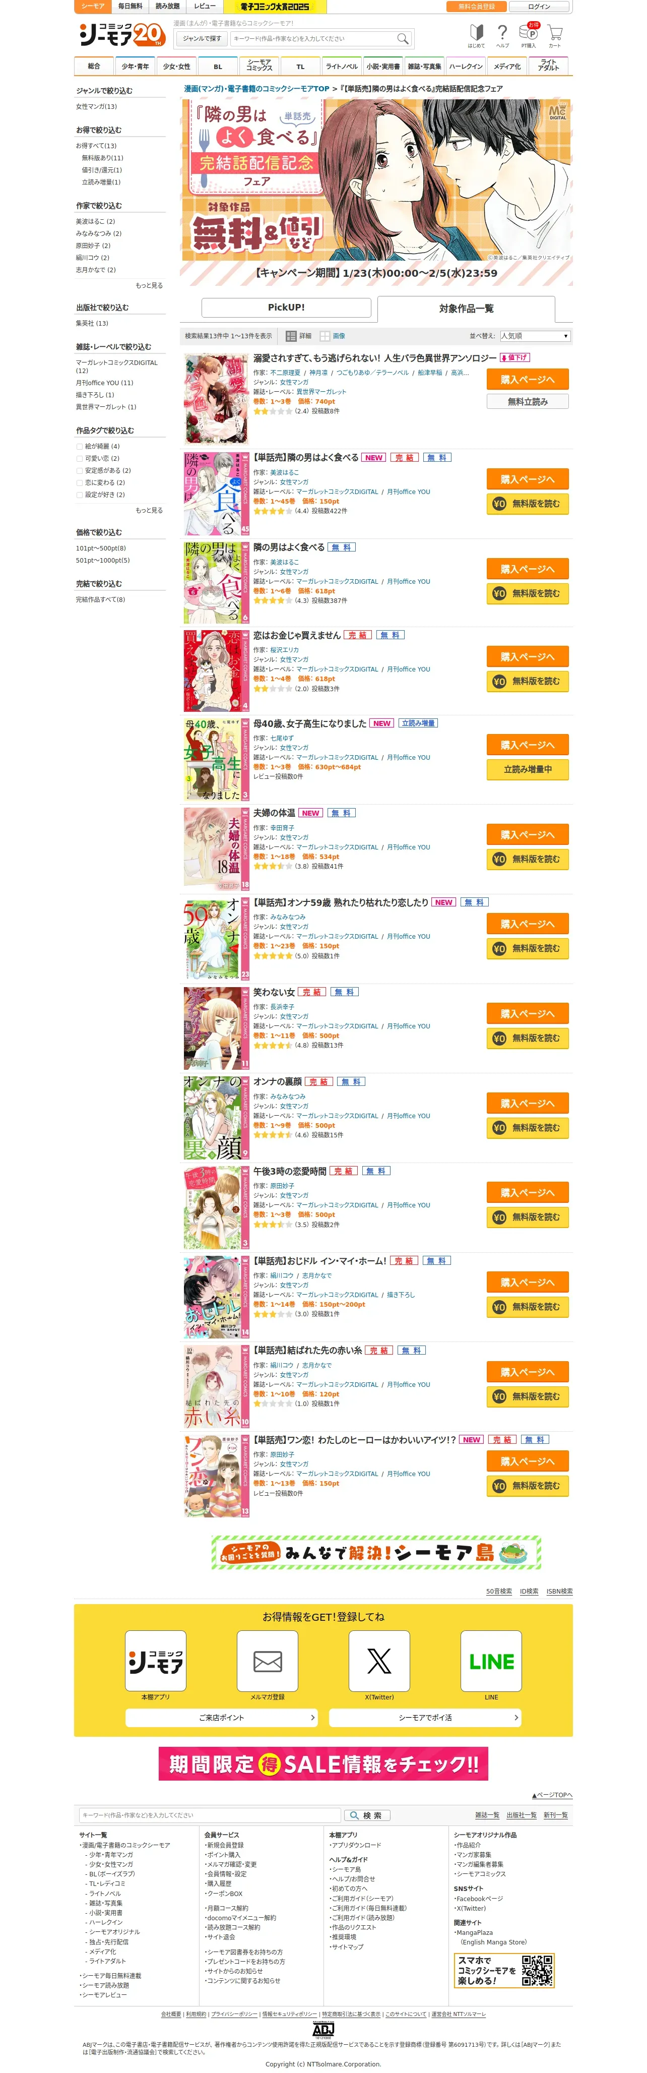Image resolution: width=647 pixels, height=2073 pixels.
Task: Select the BL category tab
Action: tap(217, 67)
